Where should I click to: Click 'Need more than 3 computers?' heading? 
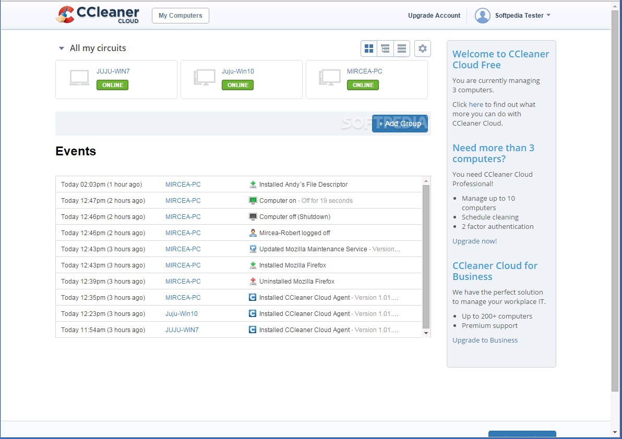(494, 153)
